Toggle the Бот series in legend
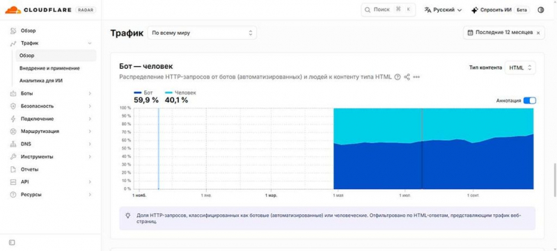557x251 pixels. (x=143, y=92)
